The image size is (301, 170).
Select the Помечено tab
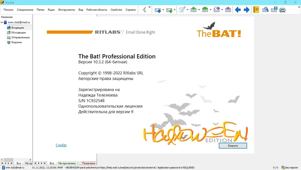click(x=88, y=163)
